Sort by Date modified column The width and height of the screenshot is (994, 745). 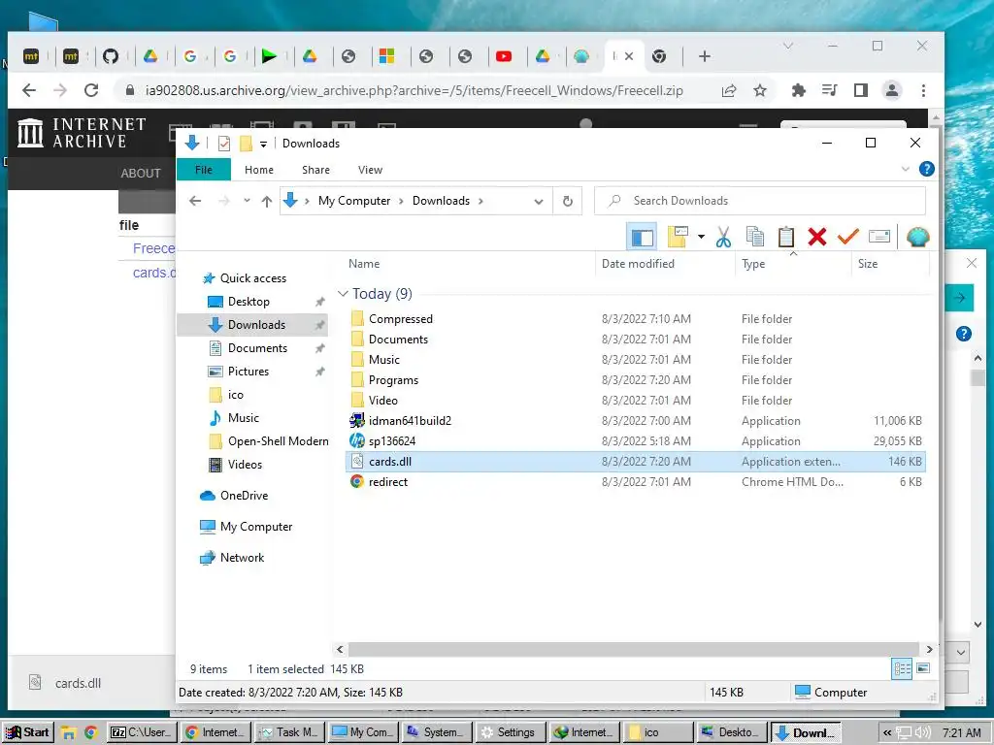(638, 264)
